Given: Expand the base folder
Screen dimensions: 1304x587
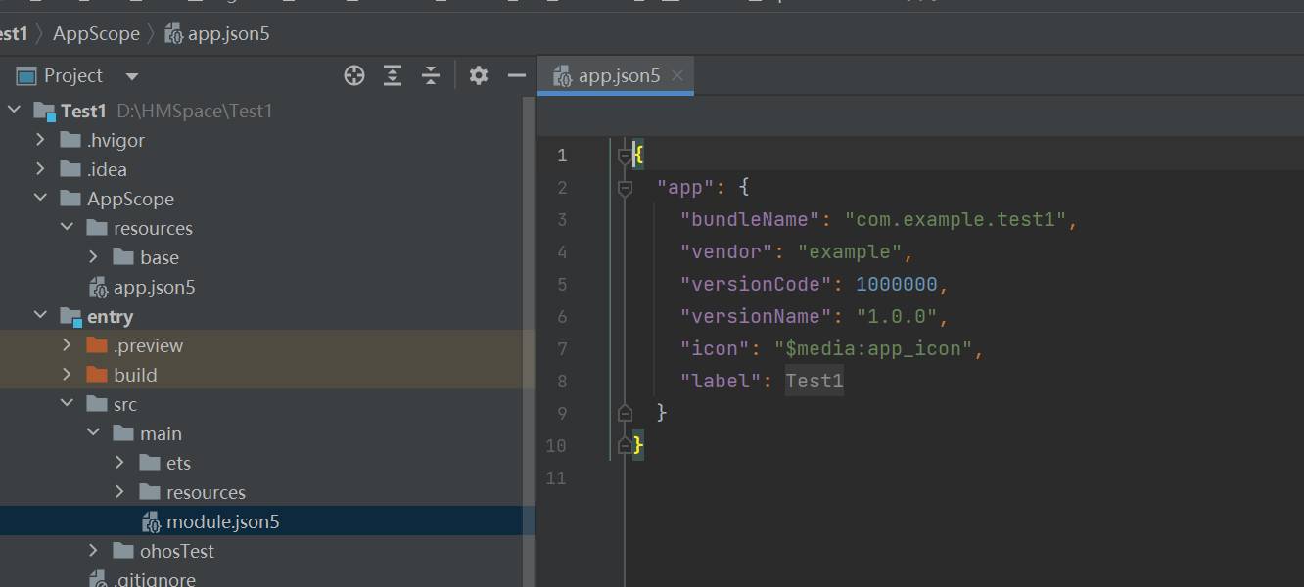Looking at the screenshot, I should pos(93,257).
